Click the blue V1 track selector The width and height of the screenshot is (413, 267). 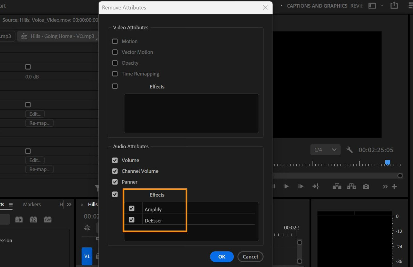tap(87, 256)
